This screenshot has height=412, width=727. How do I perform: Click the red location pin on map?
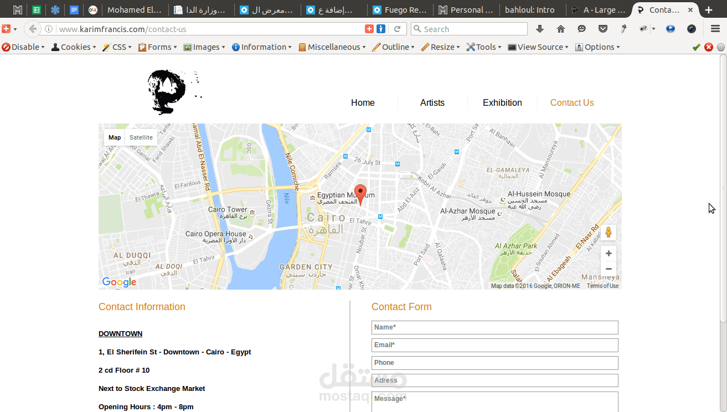coord(360,195)
